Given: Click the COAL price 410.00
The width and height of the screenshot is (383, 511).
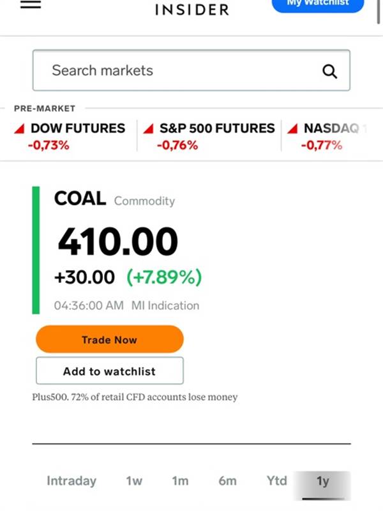Looking at the screenshot, I should click(118, 242).
